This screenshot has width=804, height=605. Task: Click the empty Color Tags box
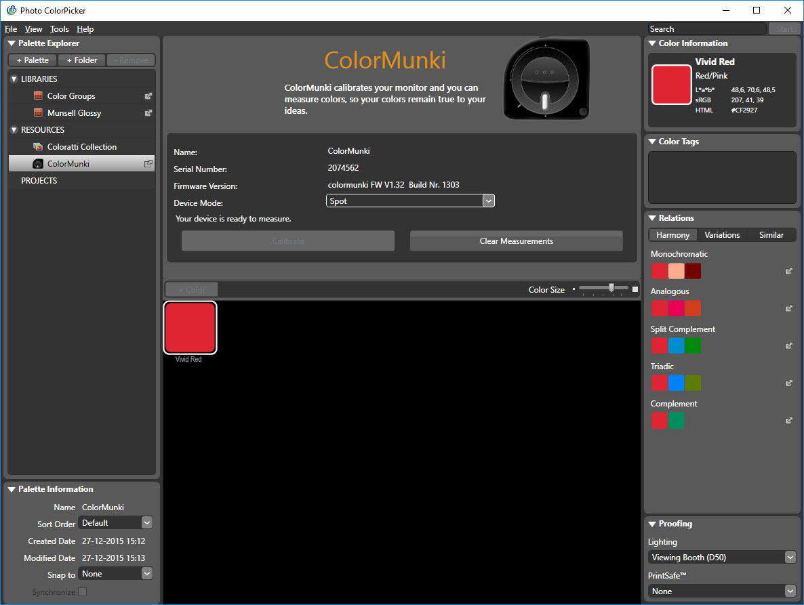(722, 178)
